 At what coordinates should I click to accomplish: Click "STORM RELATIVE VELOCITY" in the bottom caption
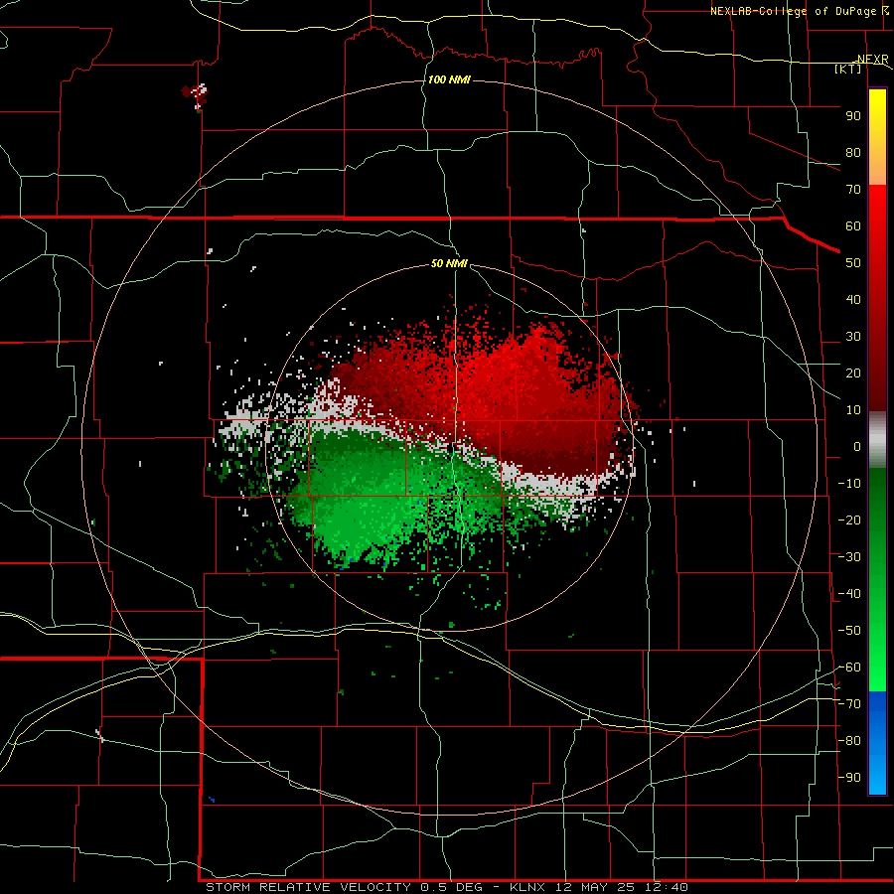(x=308, y=887)
